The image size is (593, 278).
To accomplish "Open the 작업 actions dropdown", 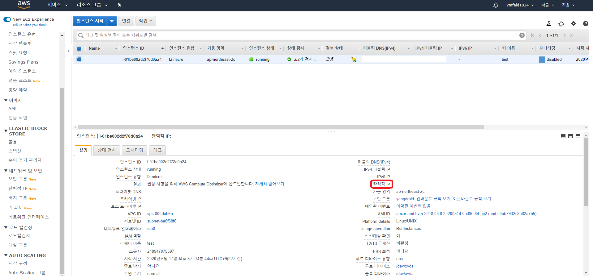I will click(x=146, y=21).
